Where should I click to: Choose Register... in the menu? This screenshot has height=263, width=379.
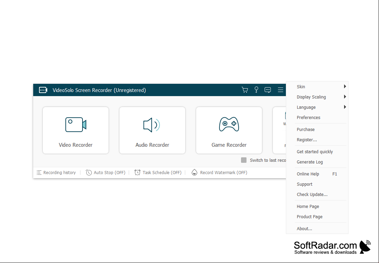click(317, 140)
